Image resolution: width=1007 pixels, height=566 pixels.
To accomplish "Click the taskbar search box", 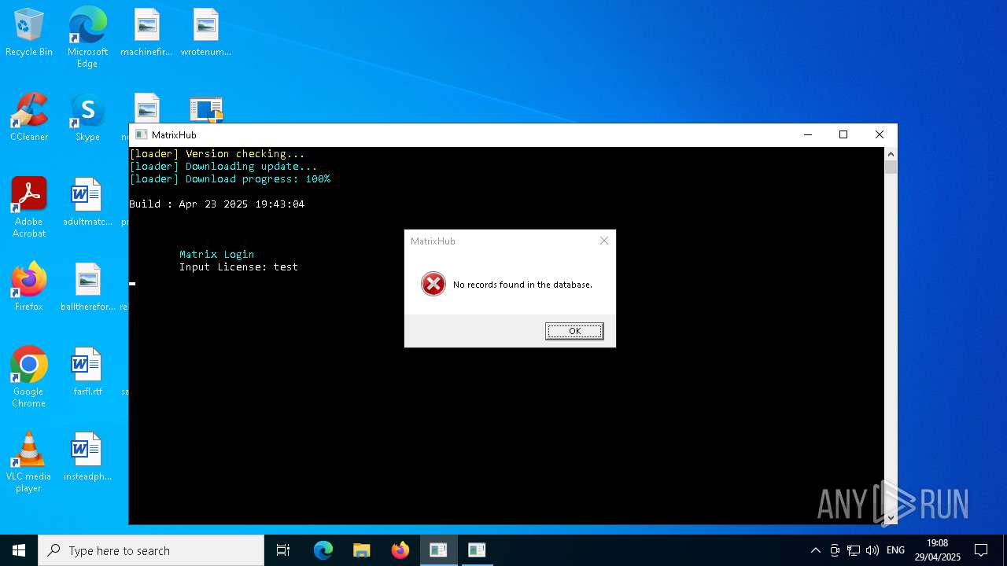I will pos(151,550).
